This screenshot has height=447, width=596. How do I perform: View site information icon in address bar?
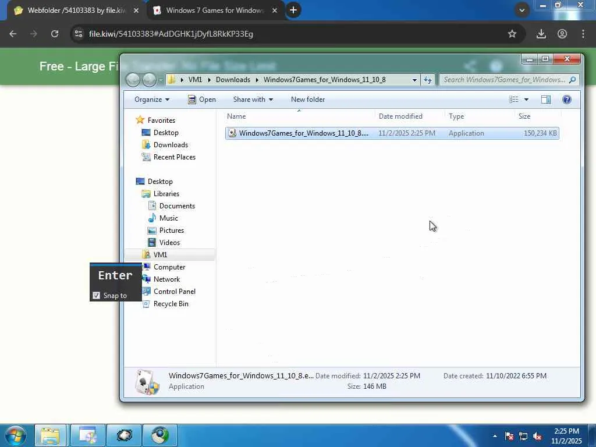point(79,34)
